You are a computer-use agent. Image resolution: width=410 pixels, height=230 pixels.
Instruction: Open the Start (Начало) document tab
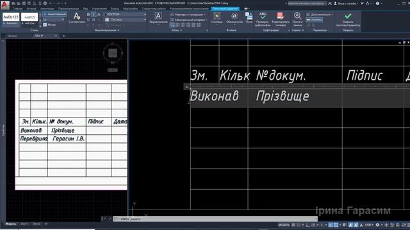(x=12, y=36)
